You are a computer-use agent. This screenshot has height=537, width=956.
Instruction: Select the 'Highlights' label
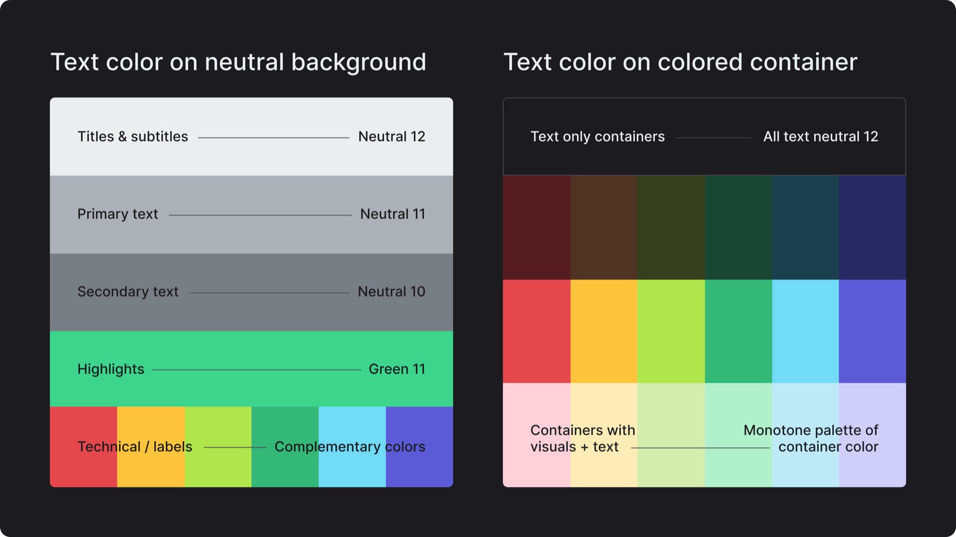pos(111,369)
